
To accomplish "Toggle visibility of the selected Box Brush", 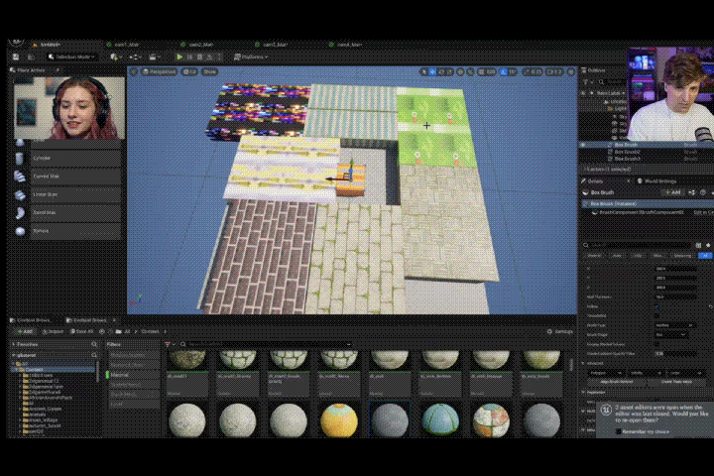I will click(x=584, y=145).
